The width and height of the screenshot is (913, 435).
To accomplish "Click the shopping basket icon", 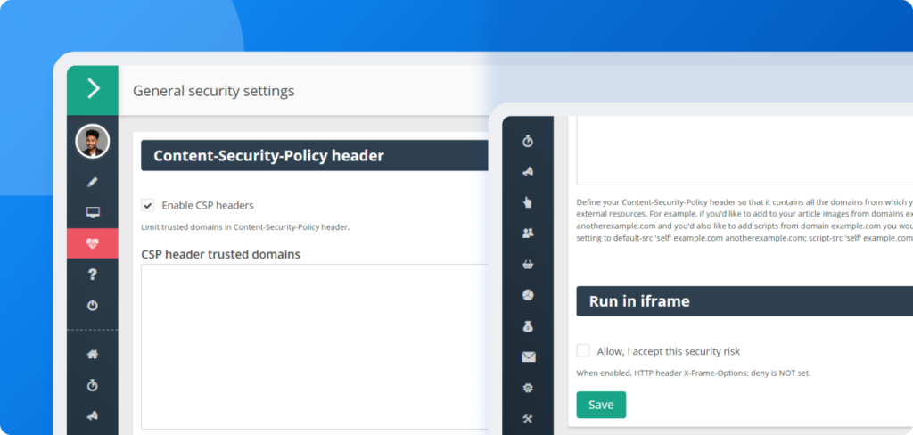I will [x=528, y=264].
